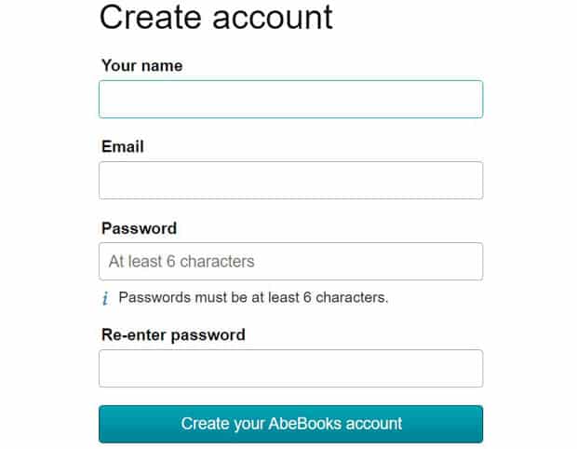This screenshot has height=449, width=577.
Task: Click the "Email" field label
Action: tap(123, 146)
